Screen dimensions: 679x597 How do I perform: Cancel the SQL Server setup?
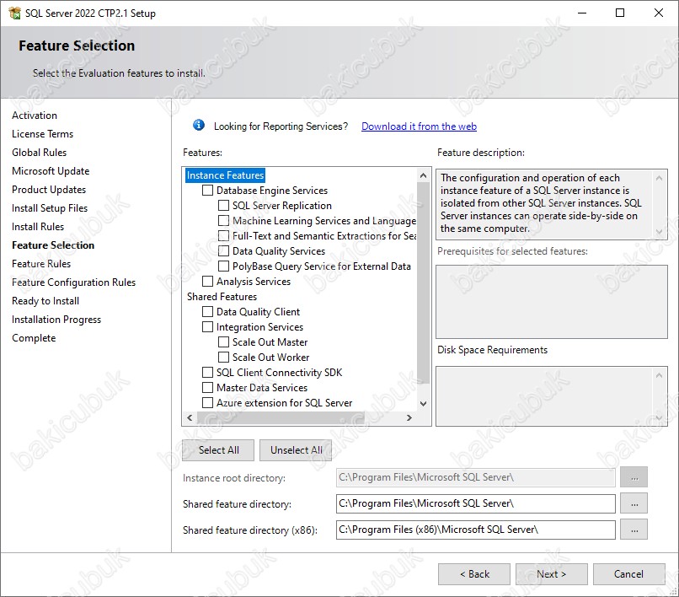pos(628,574)
